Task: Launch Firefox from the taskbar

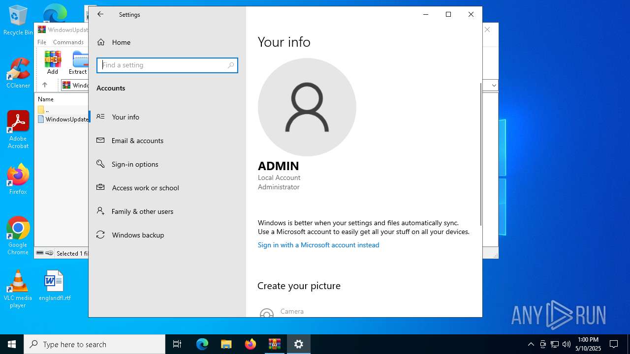Action: click(250, 344)
